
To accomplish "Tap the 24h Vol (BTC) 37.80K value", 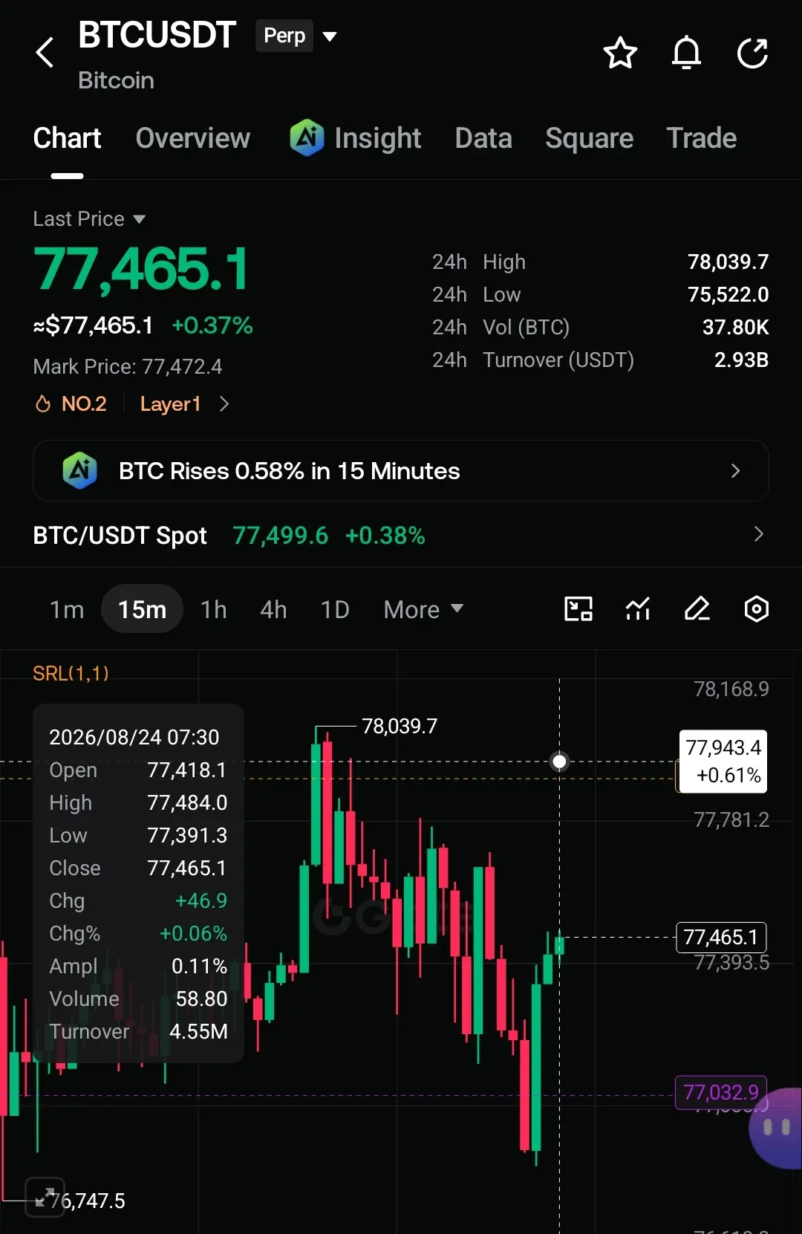I will (735, 328).
